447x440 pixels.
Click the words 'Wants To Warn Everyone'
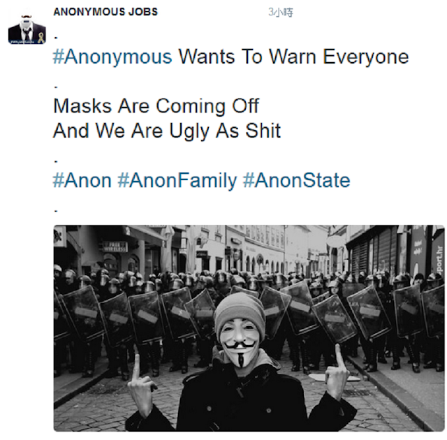(x=293, y=57)
